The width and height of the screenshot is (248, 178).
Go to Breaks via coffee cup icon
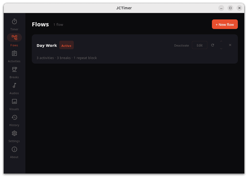point(14,69)
